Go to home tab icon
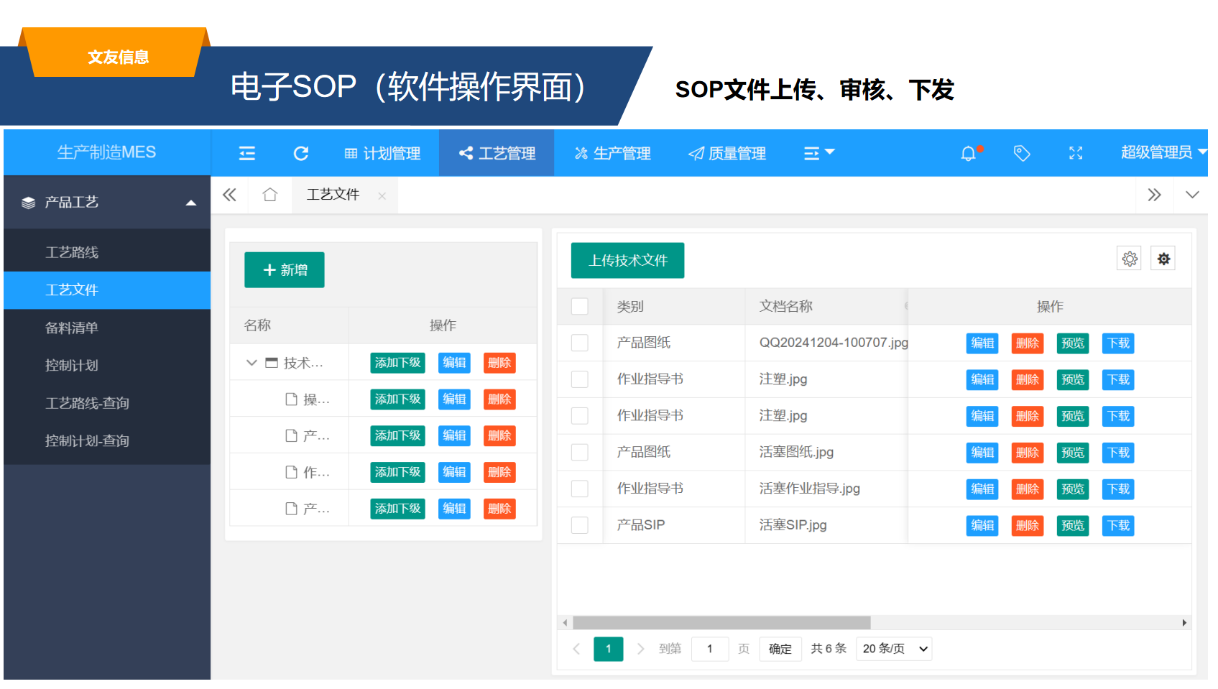The width and height of the screenshot is (1218, 689). [x=270, y=195]
